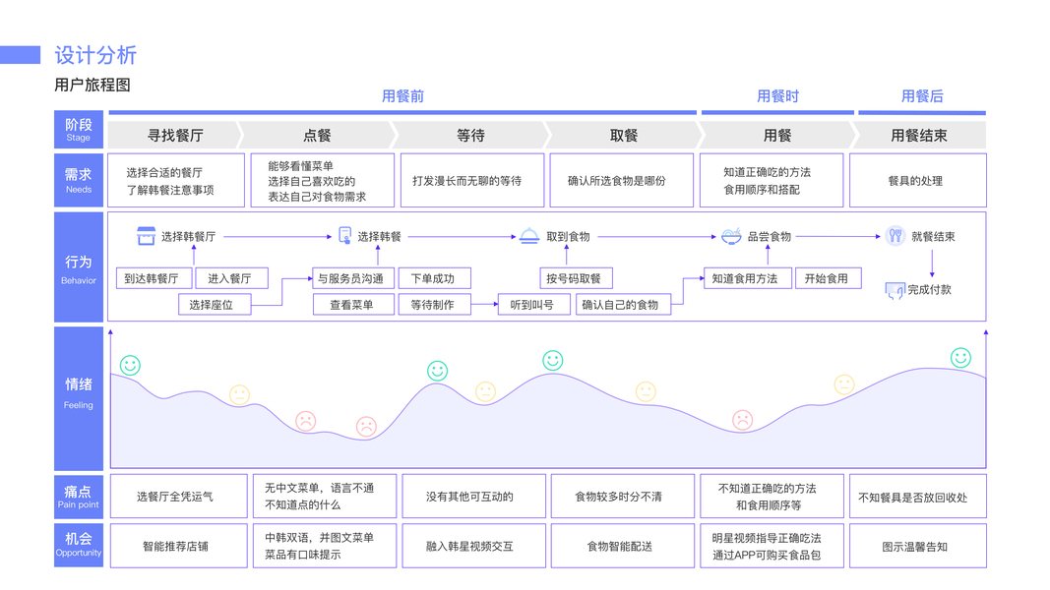Image resolution: width=1050 pixels, height=590 pixels.
Task: Click the 阶段 Stage row label
Action: point(79,130)
